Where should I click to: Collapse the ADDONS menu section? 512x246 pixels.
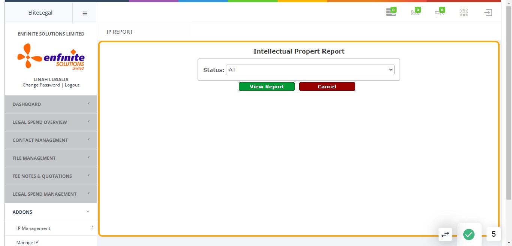coord(51,212)
